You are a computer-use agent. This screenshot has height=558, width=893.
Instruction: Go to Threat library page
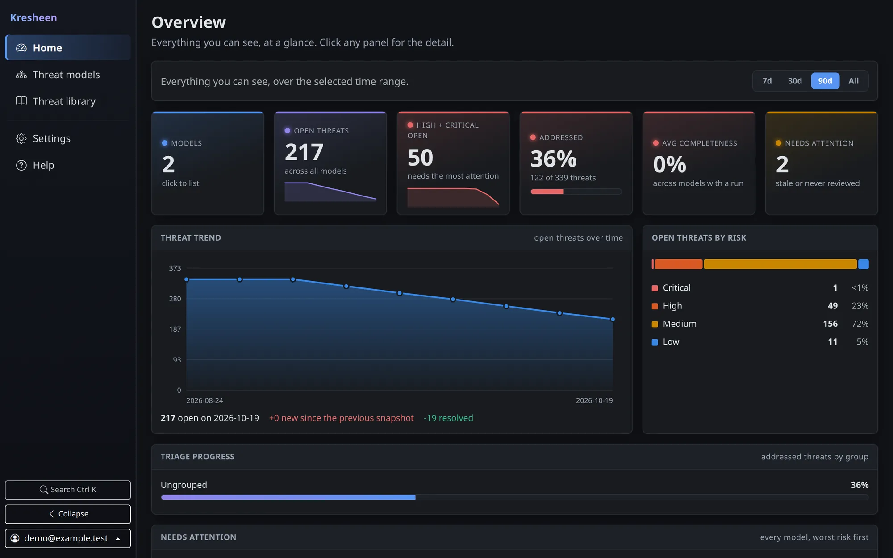point(68,101)
